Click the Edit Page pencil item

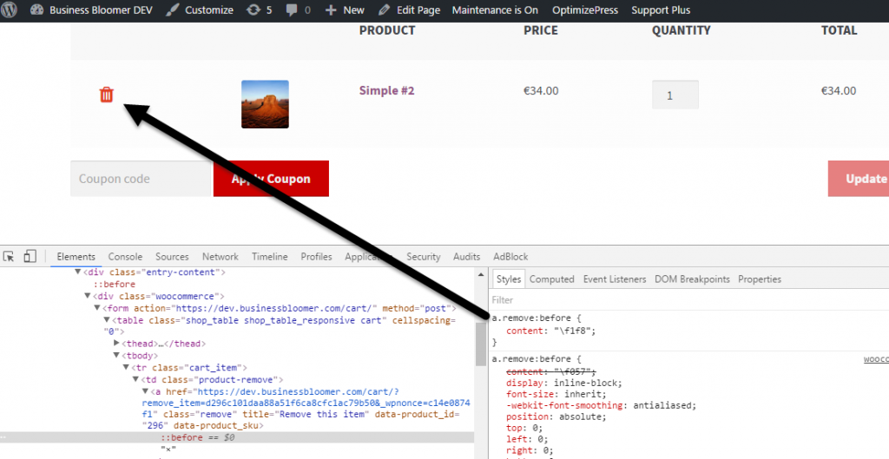click(x=409, y=10)
